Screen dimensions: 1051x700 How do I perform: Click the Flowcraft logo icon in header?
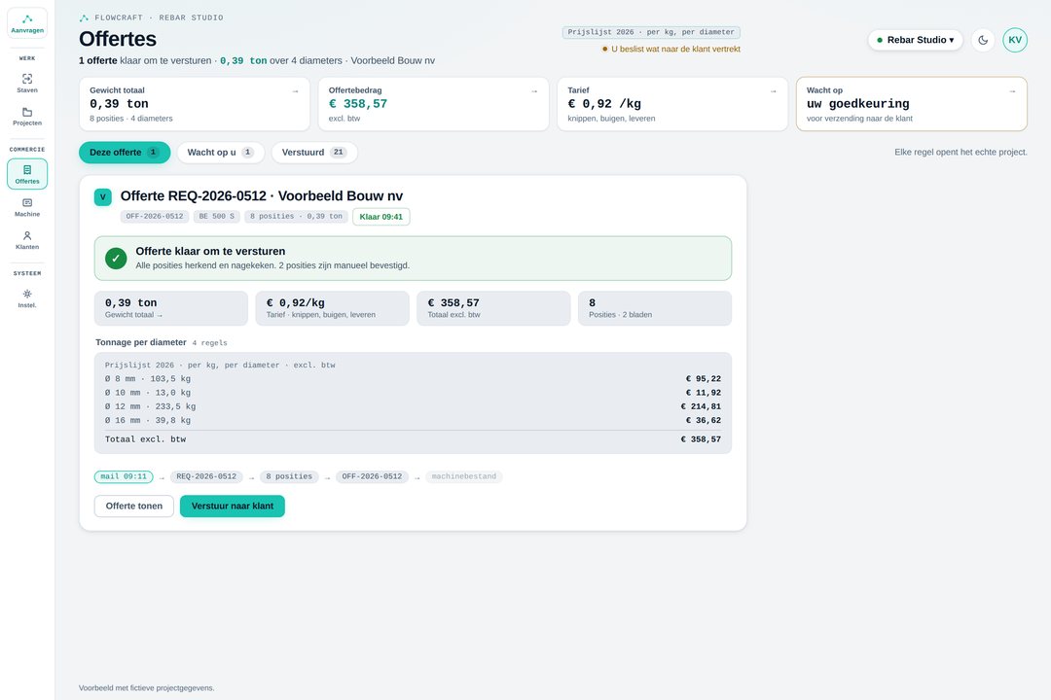pos(84,18)
